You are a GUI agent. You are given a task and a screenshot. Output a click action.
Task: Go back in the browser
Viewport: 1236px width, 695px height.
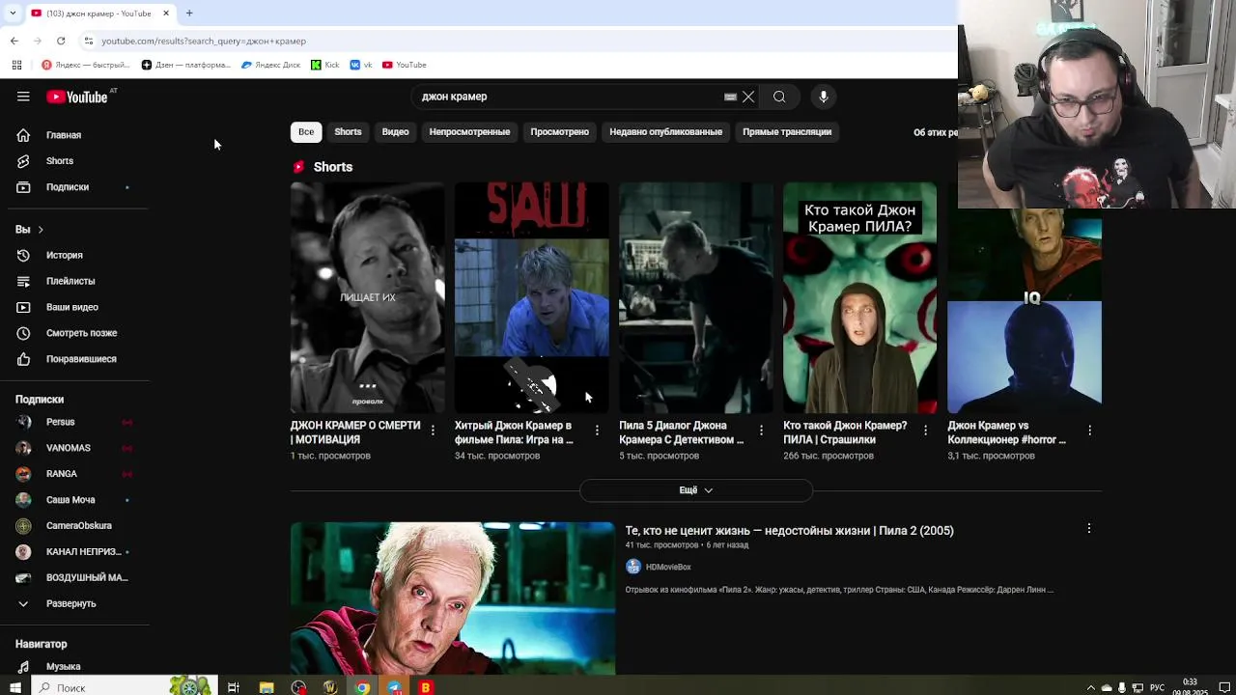[14, 41]
